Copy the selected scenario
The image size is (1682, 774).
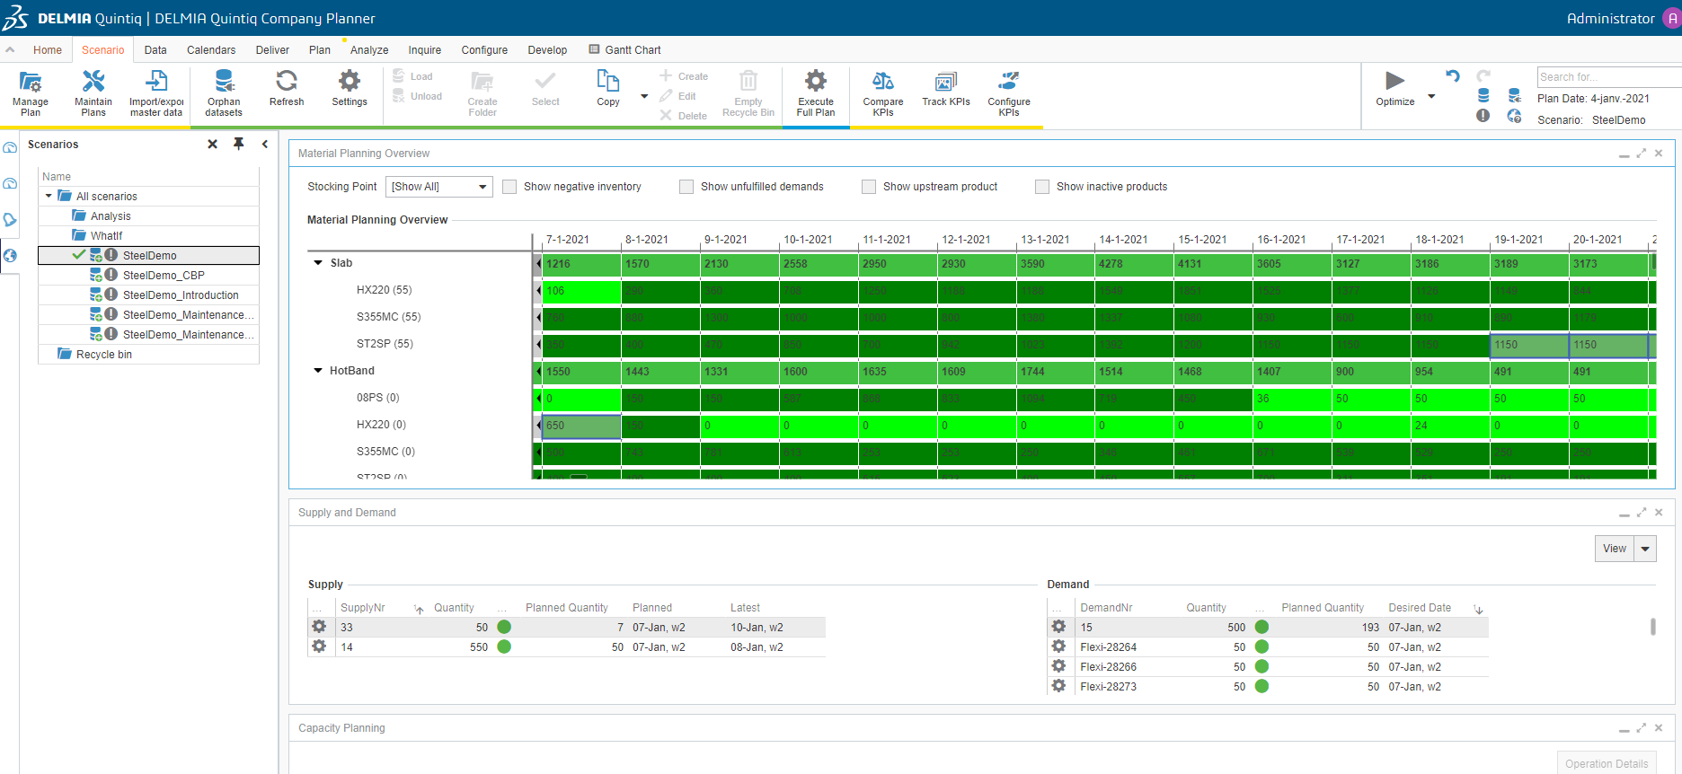(608, 88)
